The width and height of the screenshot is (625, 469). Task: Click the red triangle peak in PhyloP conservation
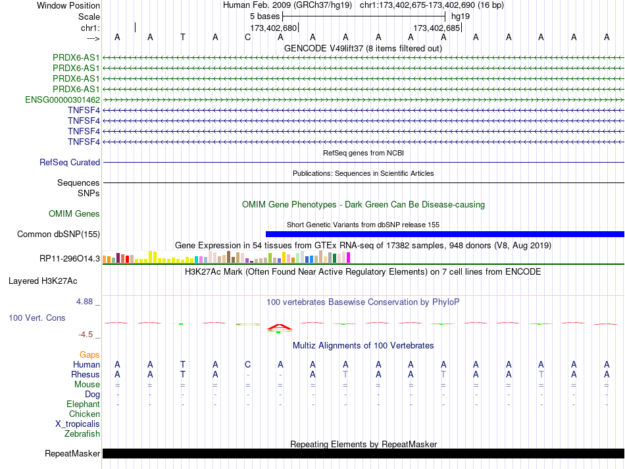(x=280, y=327)
